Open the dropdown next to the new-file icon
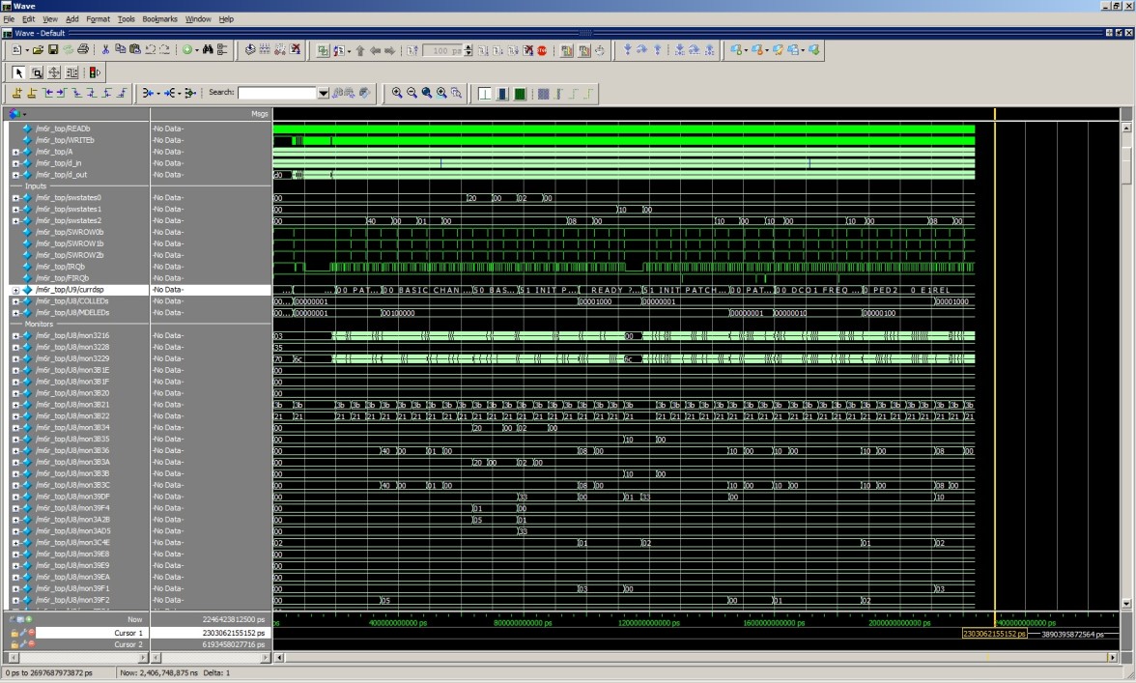Viewport: 1136px width, 683px height. [x=27, y=50]
